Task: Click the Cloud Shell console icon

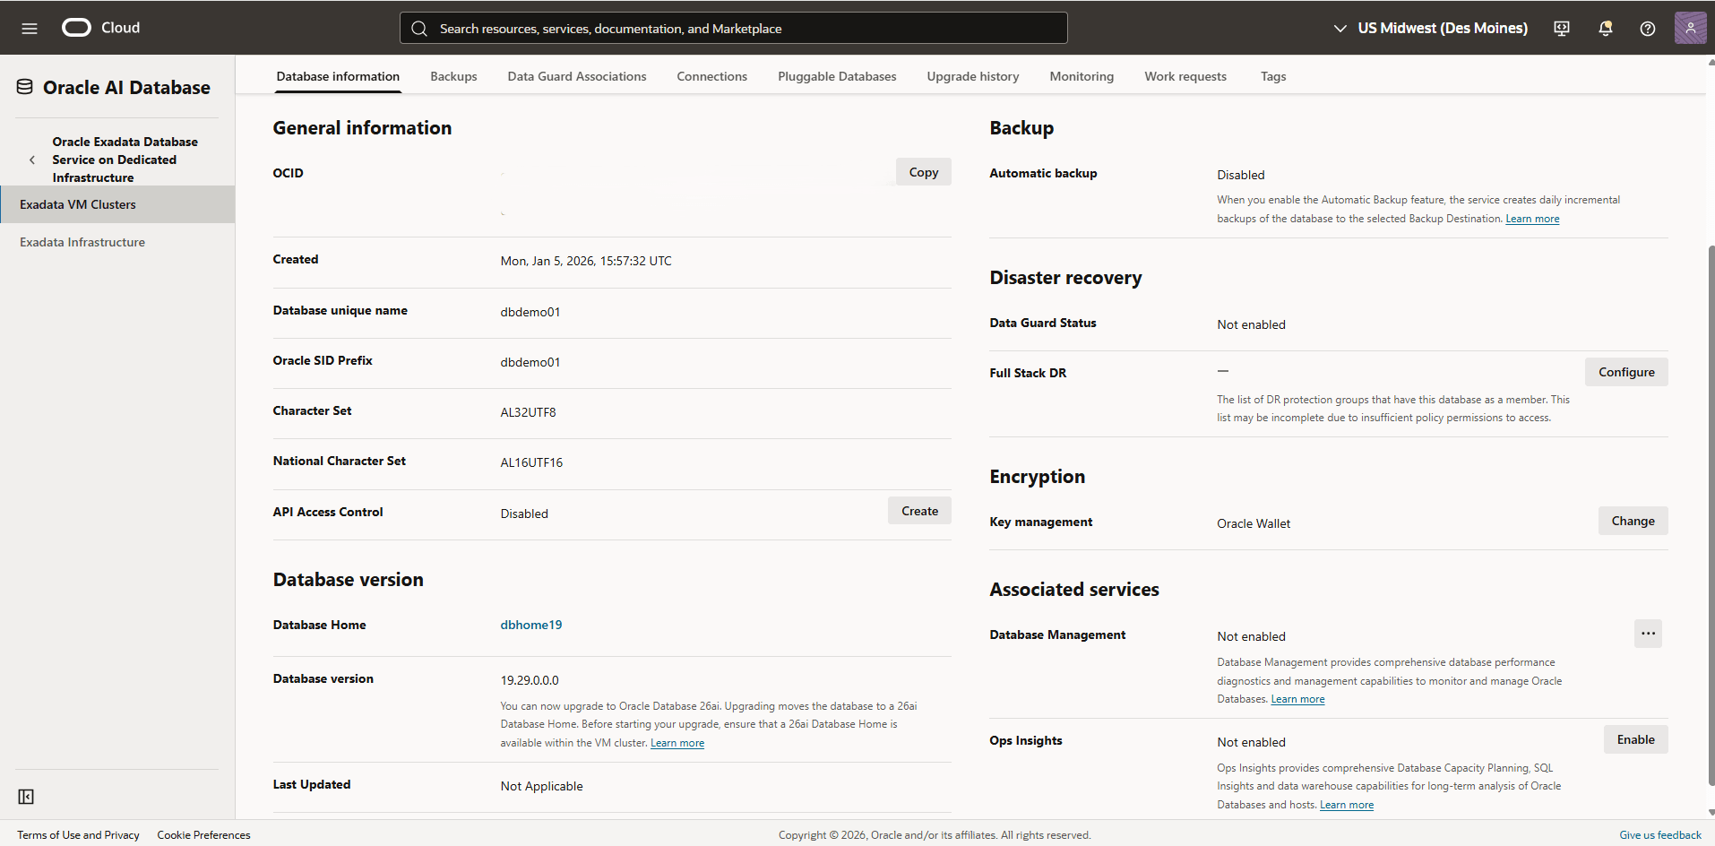Action: click(1561, 28)
